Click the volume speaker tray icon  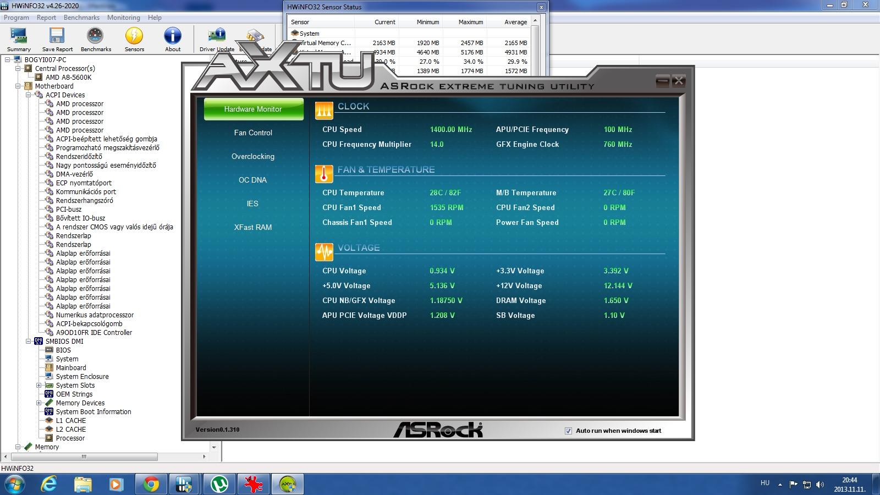(x=820, y=485)
